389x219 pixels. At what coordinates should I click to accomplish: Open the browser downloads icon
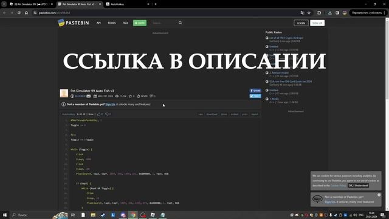click(329, 13)
